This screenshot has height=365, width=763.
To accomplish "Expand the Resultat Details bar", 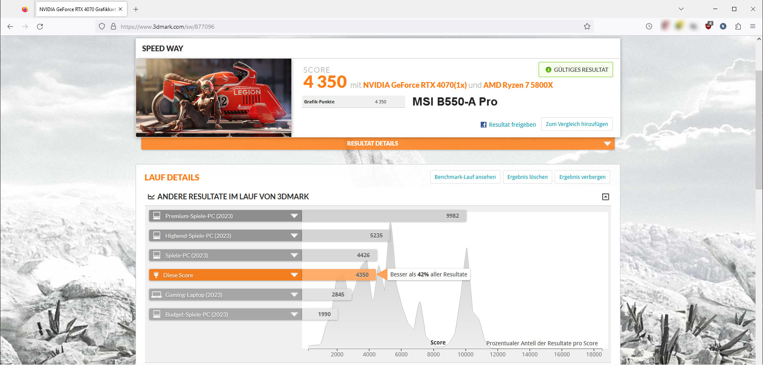I will pyautogui.click(x=378, y=144).
